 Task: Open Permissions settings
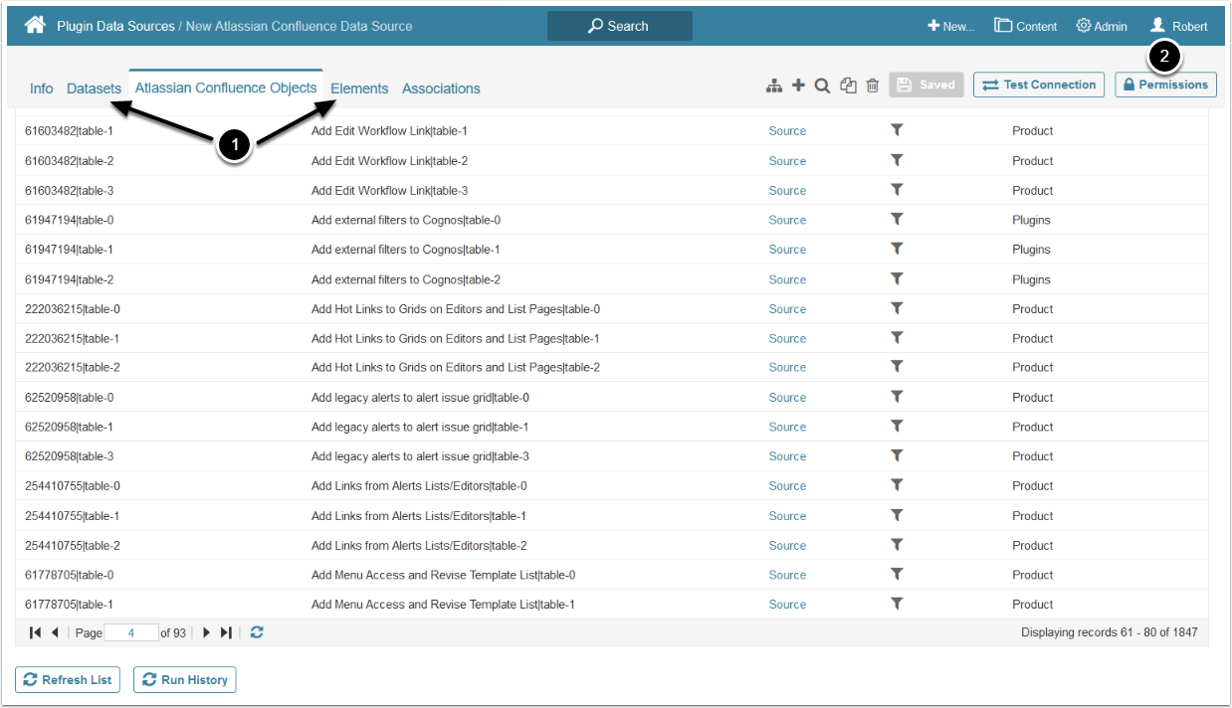[1165, 86]
